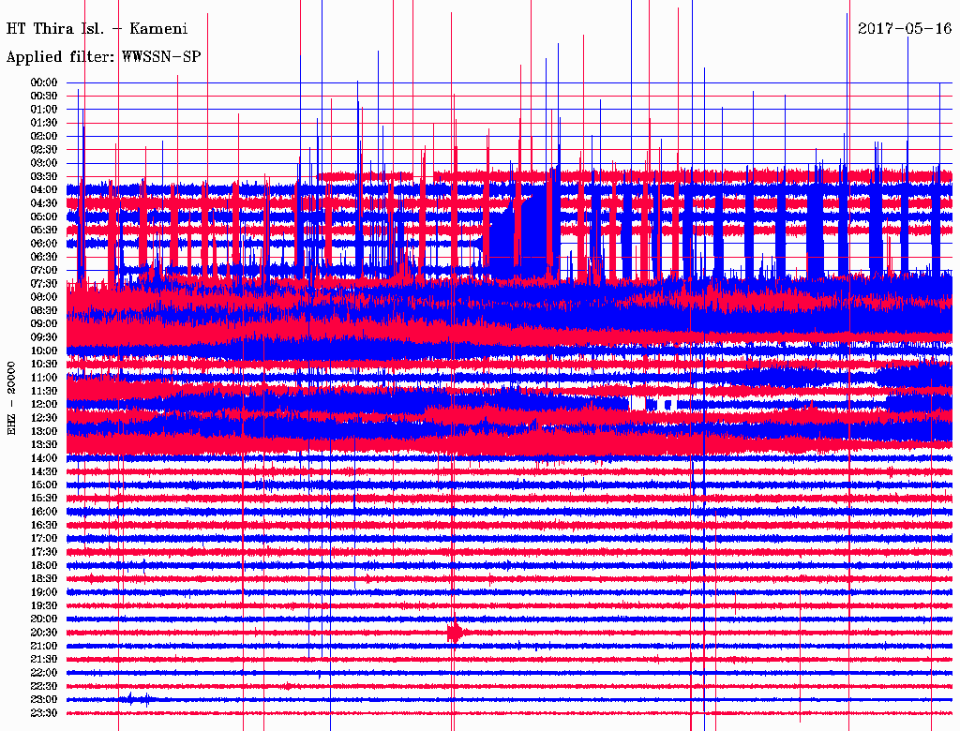Image resolution: width=960 pixels, height=731 pixels.
Task: Click the 23:30 time label
Action: 44,713
